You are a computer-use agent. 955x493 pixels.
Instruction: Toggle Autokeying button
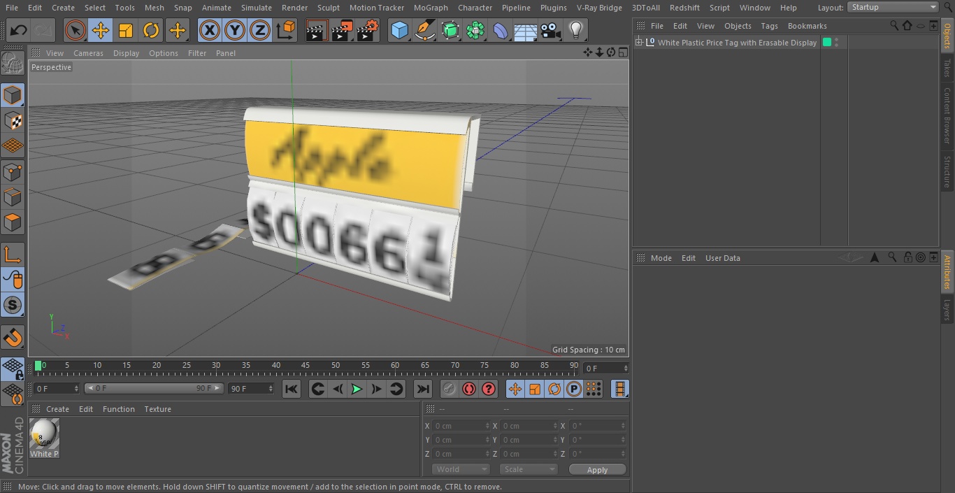pos(469,389)
